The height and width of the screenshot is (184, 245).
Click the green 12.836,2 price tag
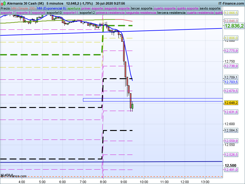point(234,26)
